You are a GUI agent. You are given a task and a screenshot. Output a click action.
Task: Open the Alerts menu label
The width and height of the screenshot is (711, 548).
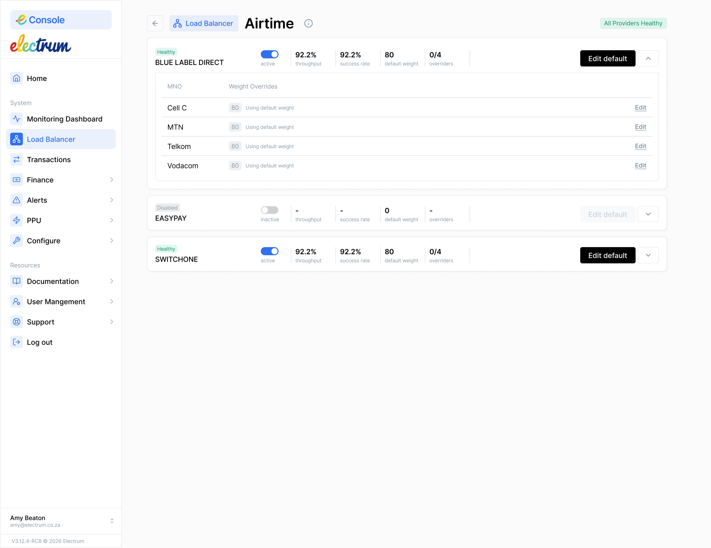pos(37,200)
